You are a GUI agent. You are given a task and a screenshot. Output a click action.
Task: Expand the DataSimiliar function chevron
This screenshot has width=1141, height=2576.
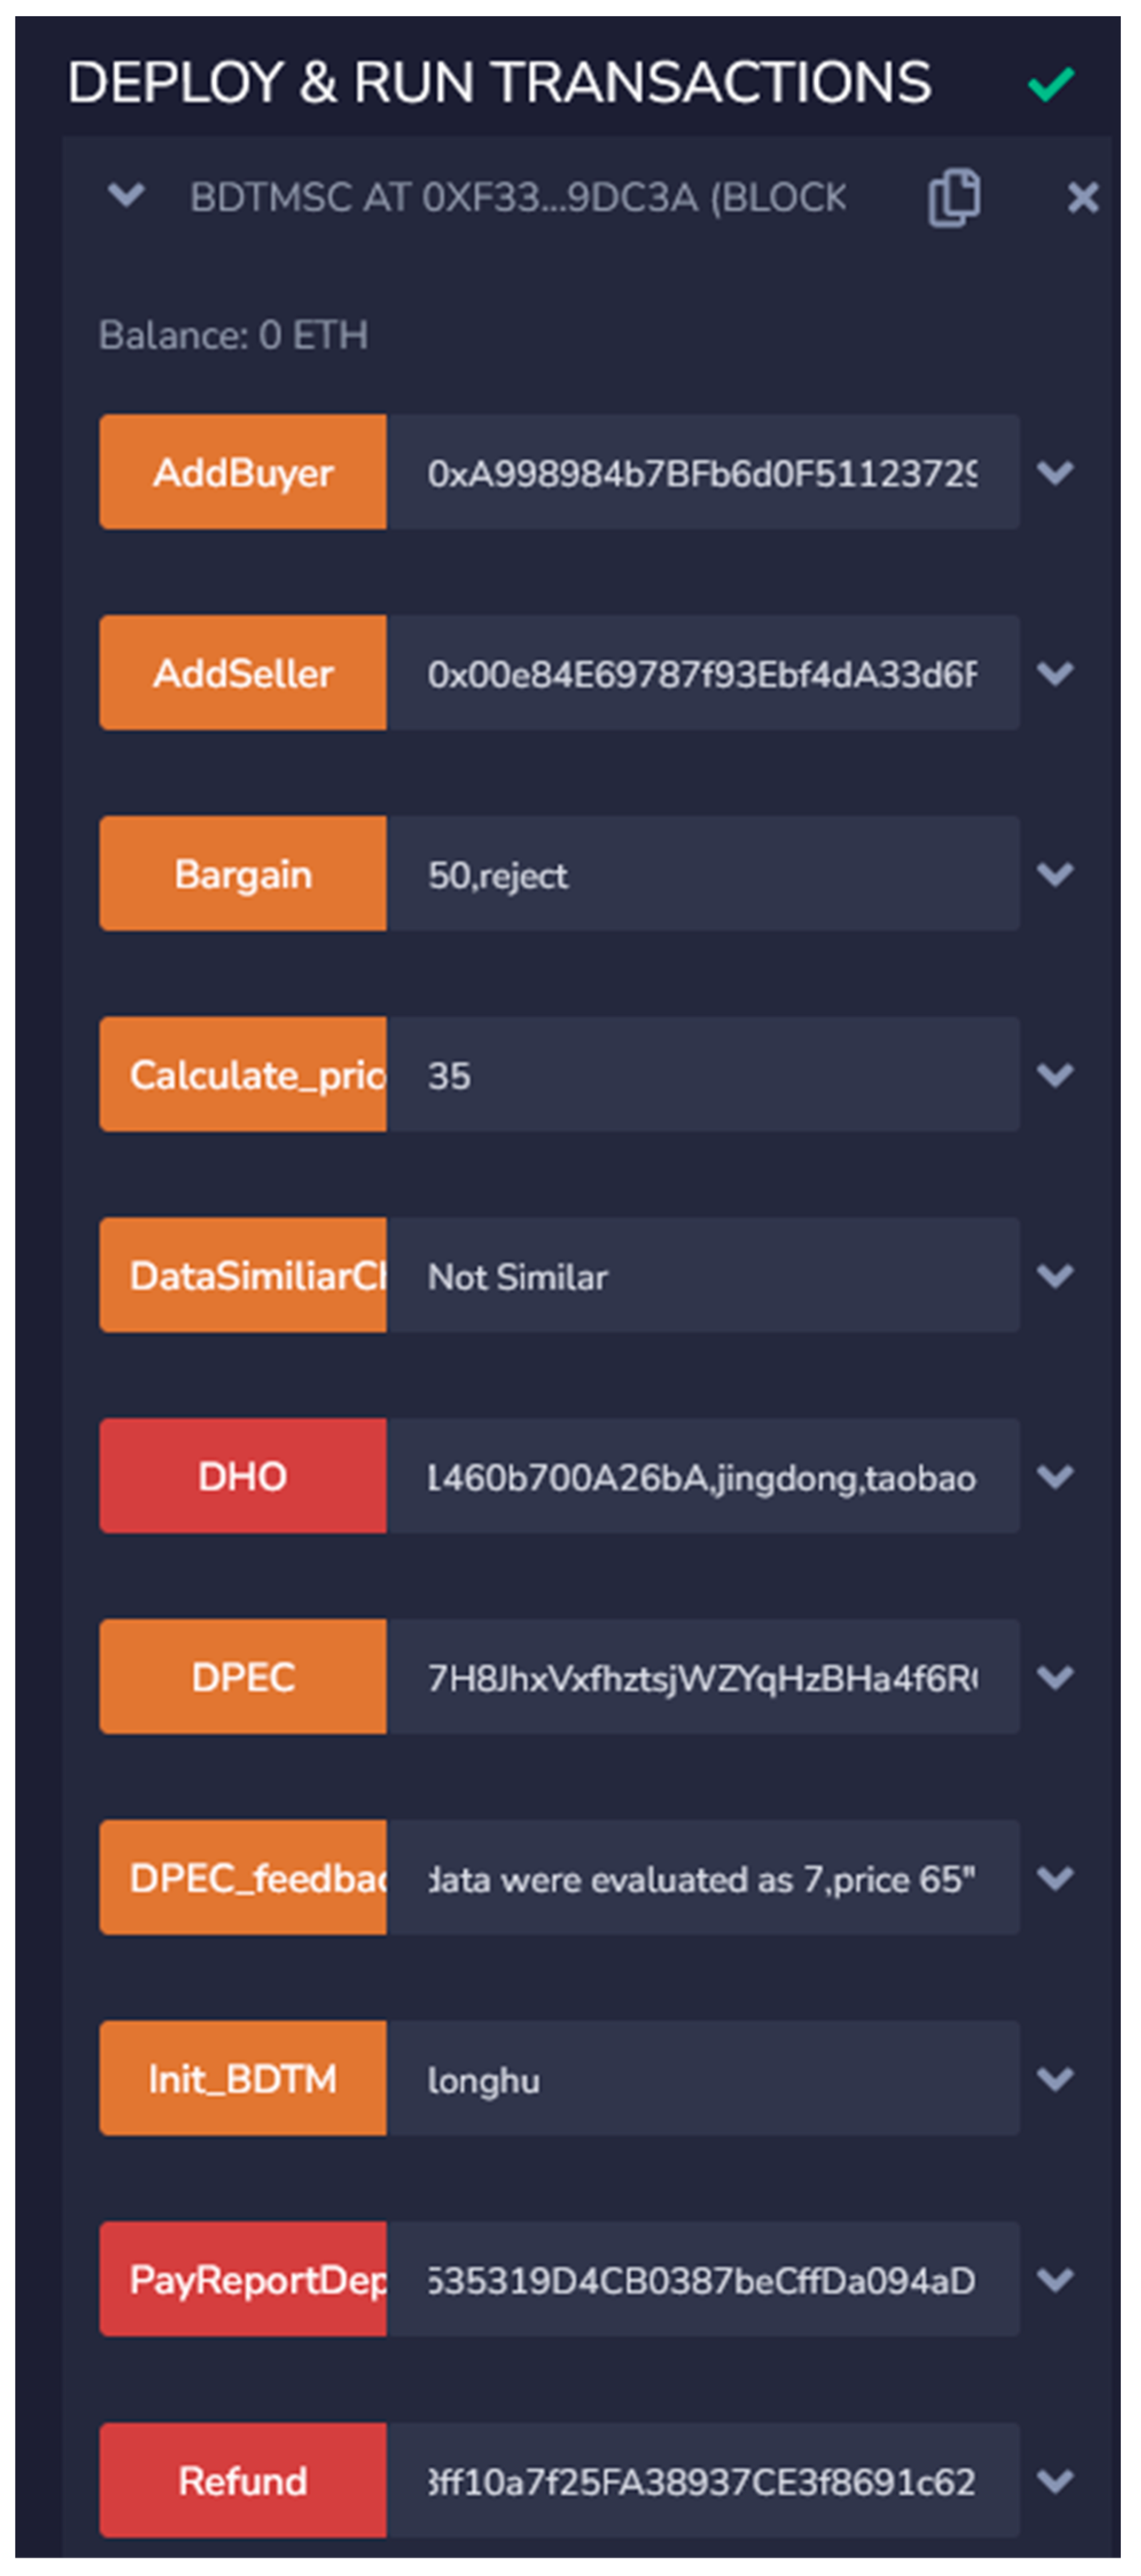pyautogui.click(x=1055, y=1275)
